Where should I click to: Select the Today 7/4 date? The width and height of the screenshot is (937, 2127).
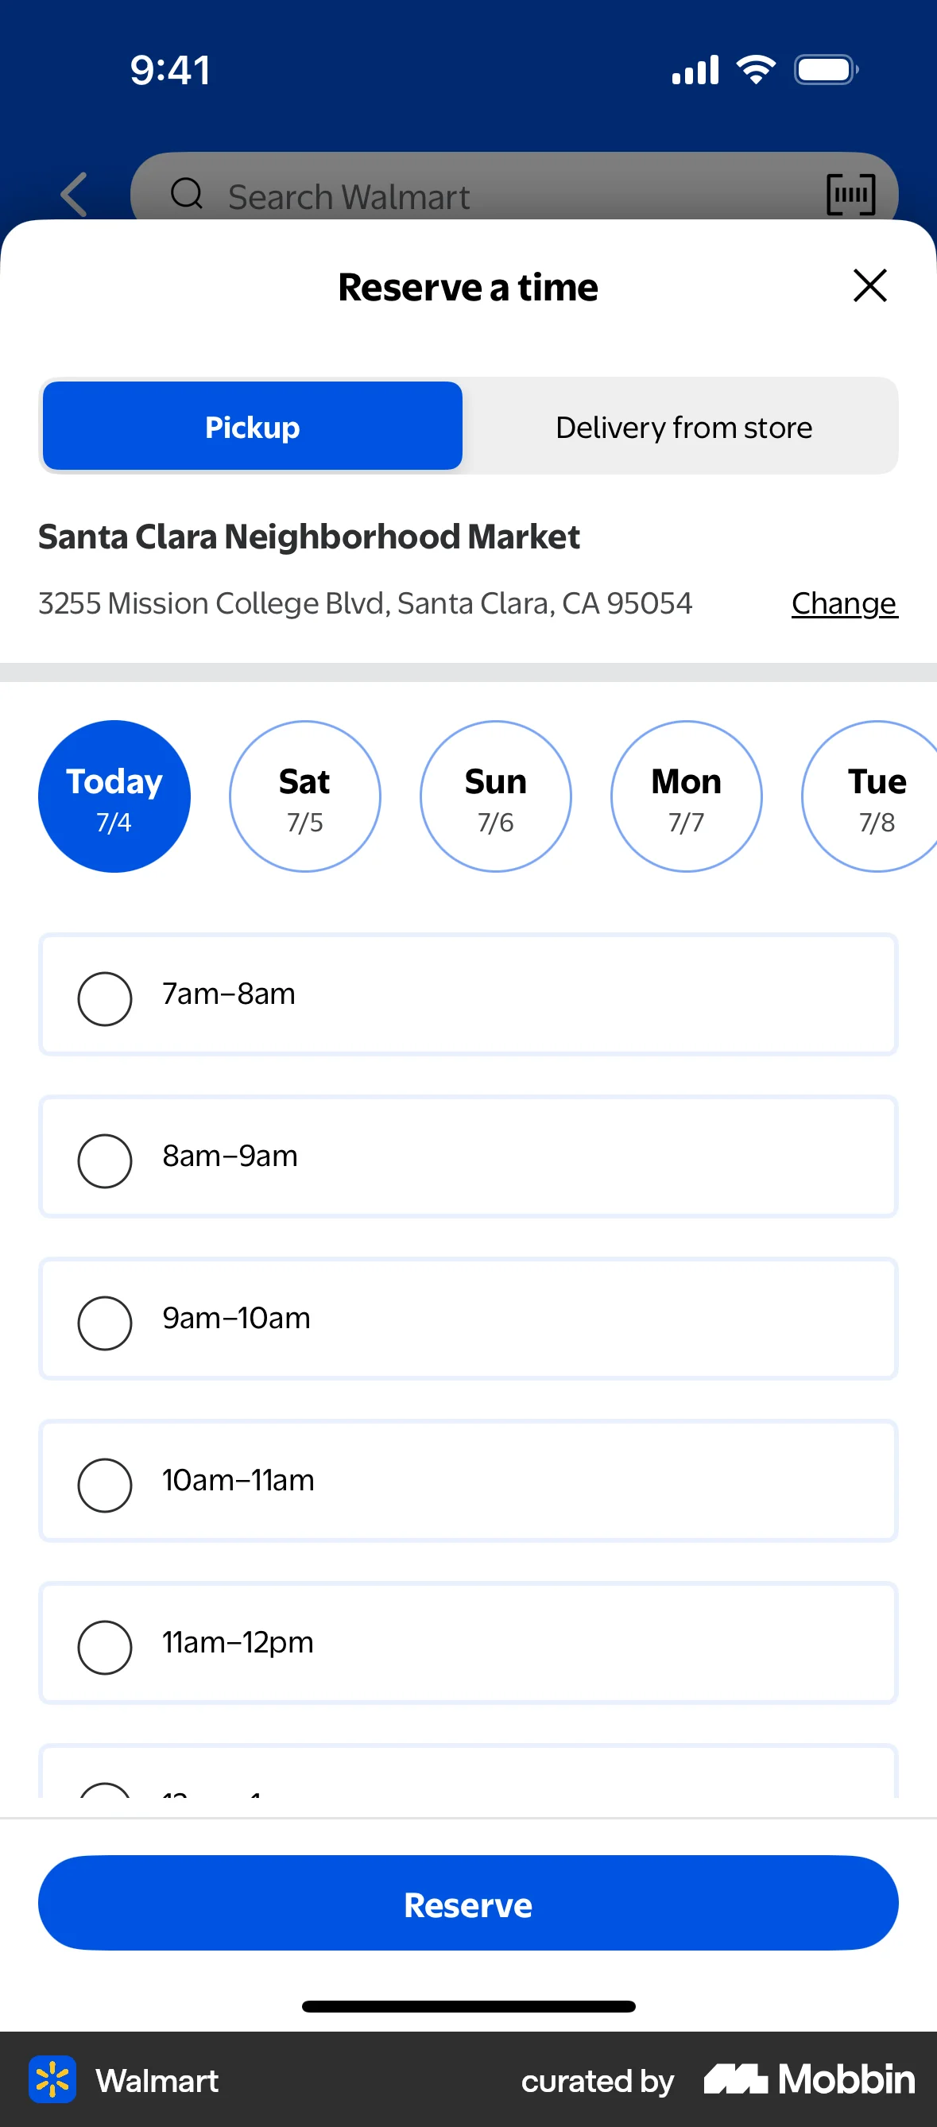pos(114,796)
